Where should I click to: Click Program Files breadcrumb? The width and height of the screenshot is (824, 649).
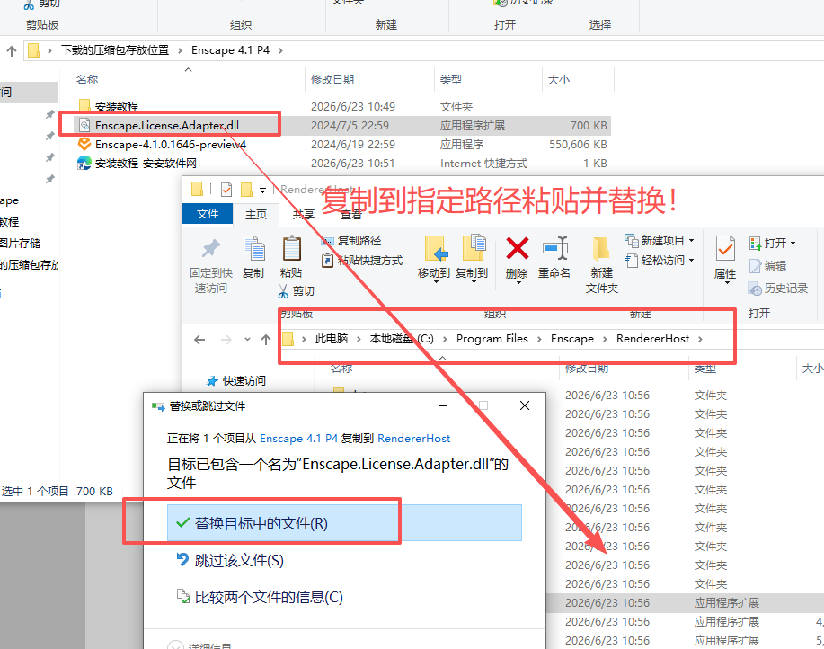[x=492, y=339]
